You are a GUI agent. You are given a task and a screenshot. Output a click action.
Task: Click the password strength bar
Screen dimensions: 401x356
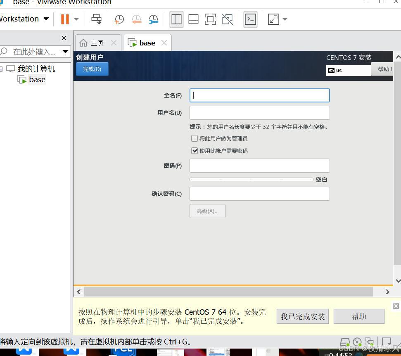[252, 180]
